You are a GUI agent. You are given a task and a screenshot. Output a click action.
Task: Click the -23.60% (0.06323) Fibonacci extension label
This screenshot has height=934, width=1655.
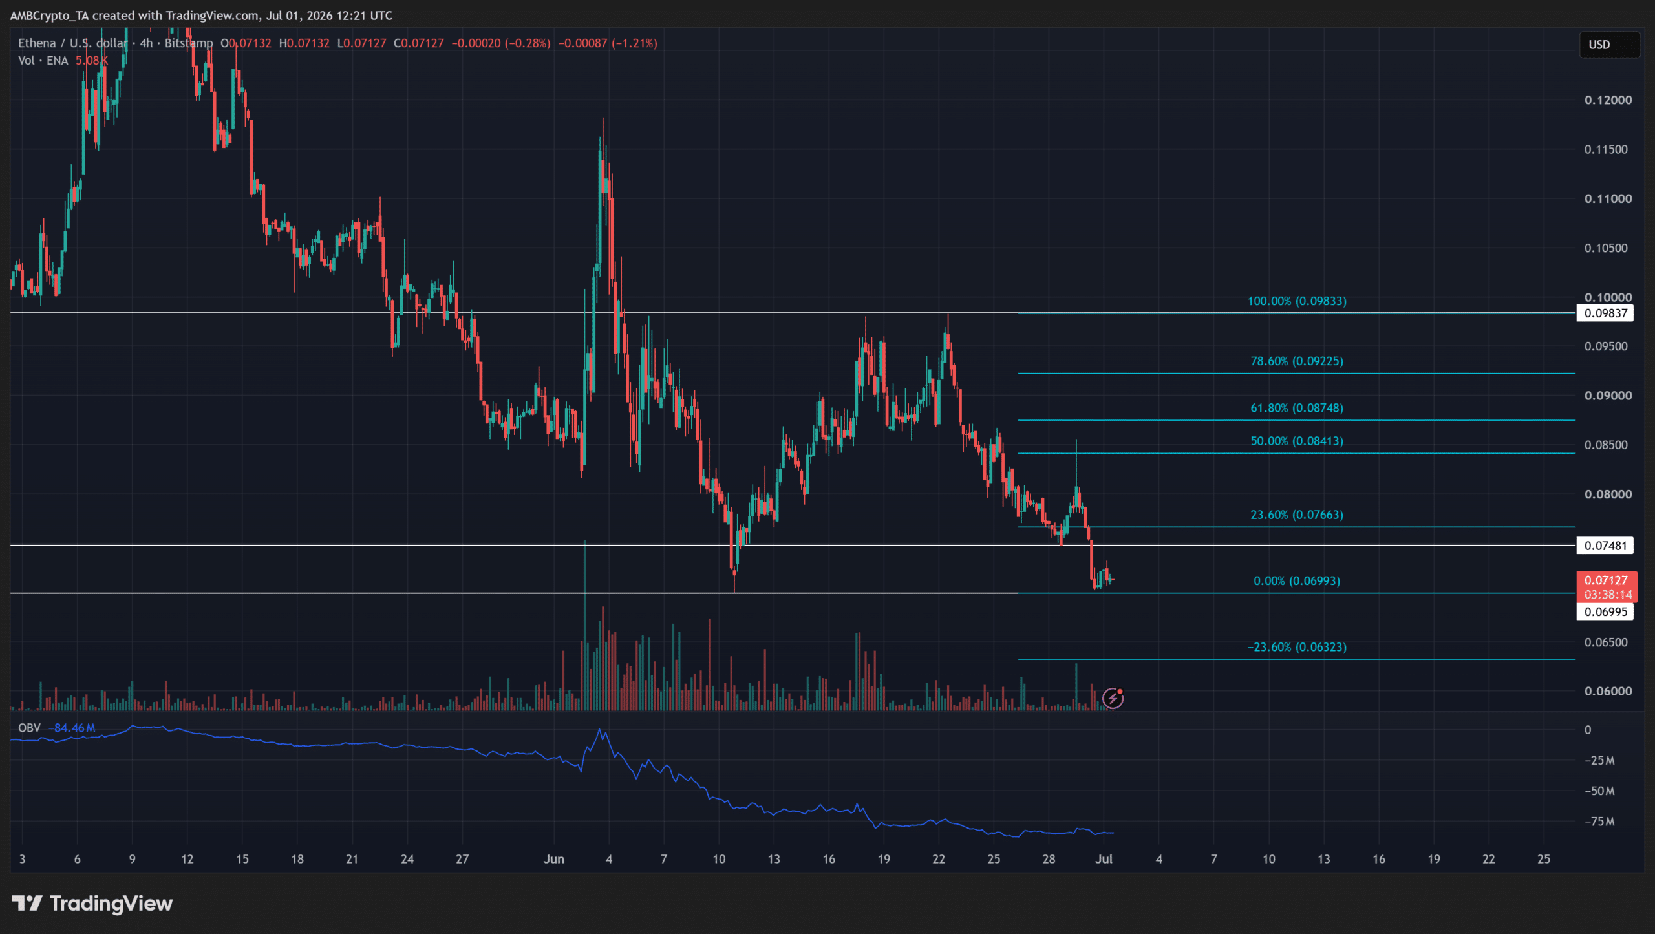pyautogui.click(x=1297, y=647)
